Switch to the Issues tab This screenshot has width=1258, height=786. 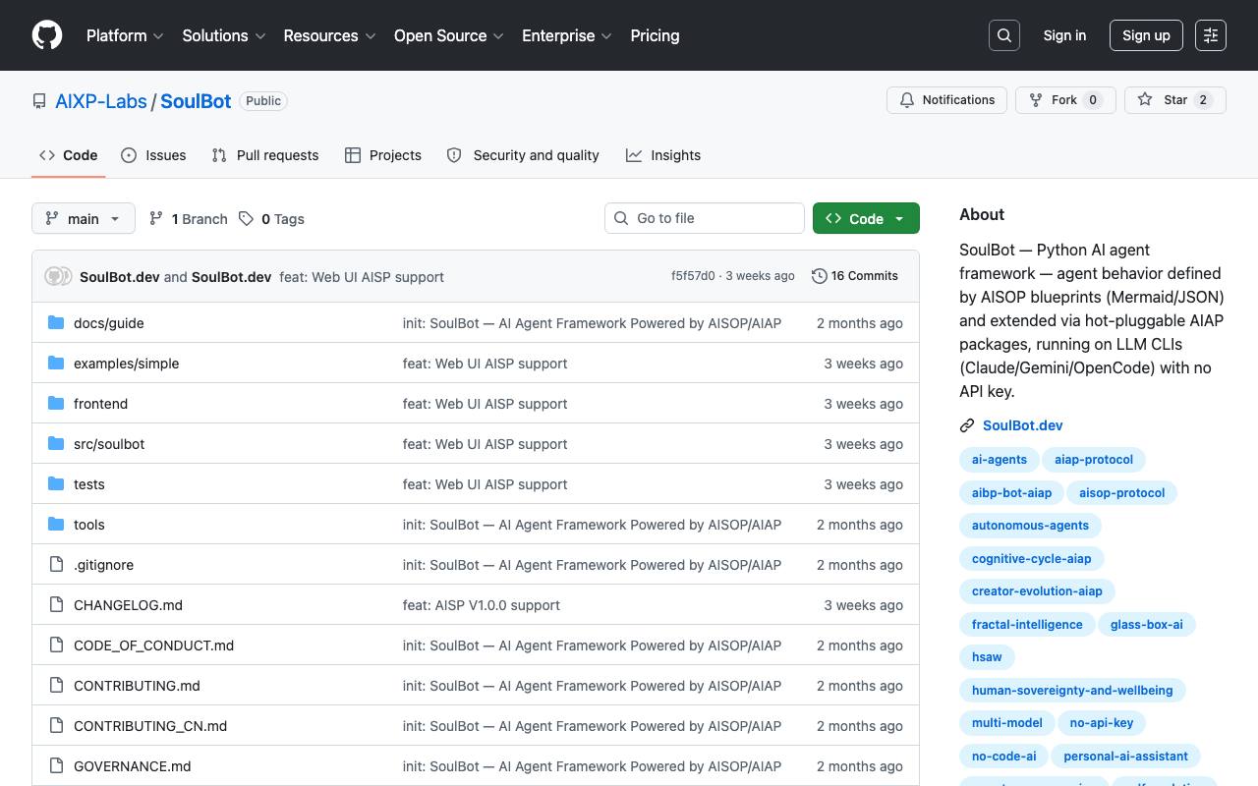[x=153, y=155]
